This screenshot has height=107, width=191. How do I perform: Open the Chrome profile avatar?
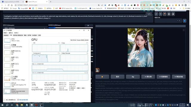tap(186, 5)
